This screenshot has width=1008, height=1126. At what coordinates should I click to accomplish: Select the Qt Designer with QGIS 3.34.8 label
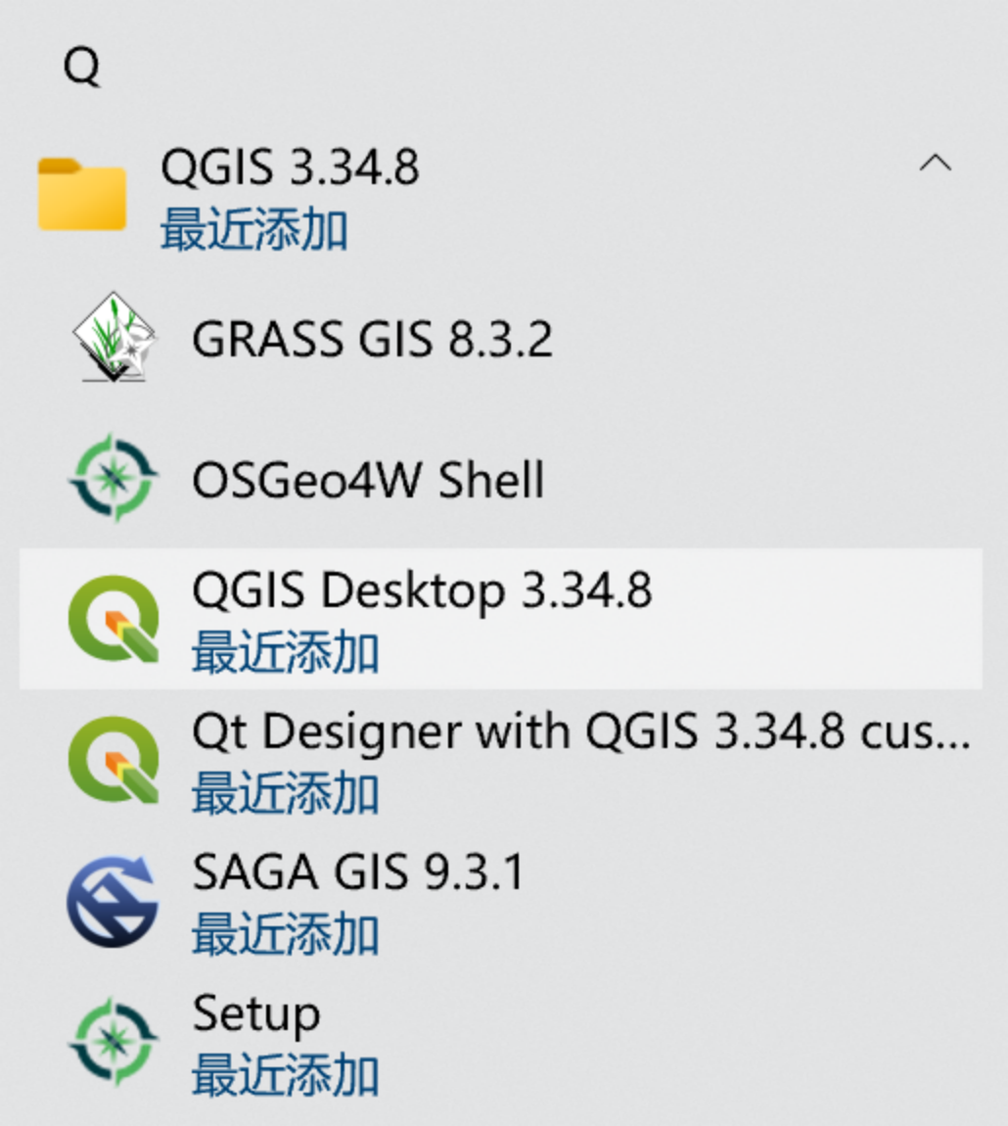(580, 731)
